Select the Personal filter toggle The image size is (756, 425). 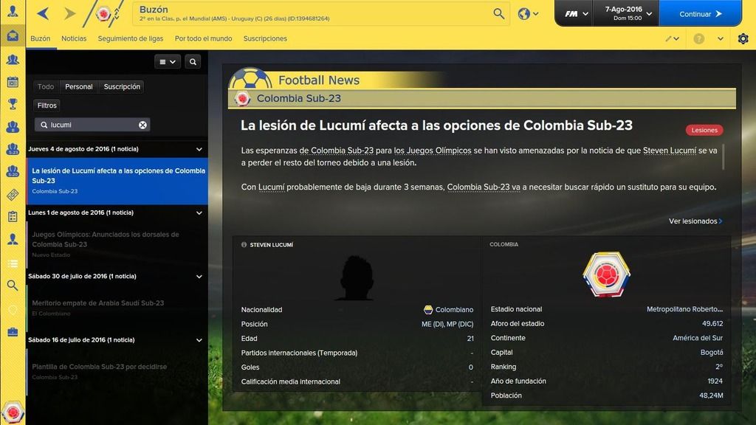78,87
